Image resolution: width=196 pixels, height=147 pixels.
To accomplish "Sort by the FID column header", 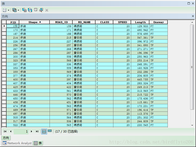I will 13,22.
